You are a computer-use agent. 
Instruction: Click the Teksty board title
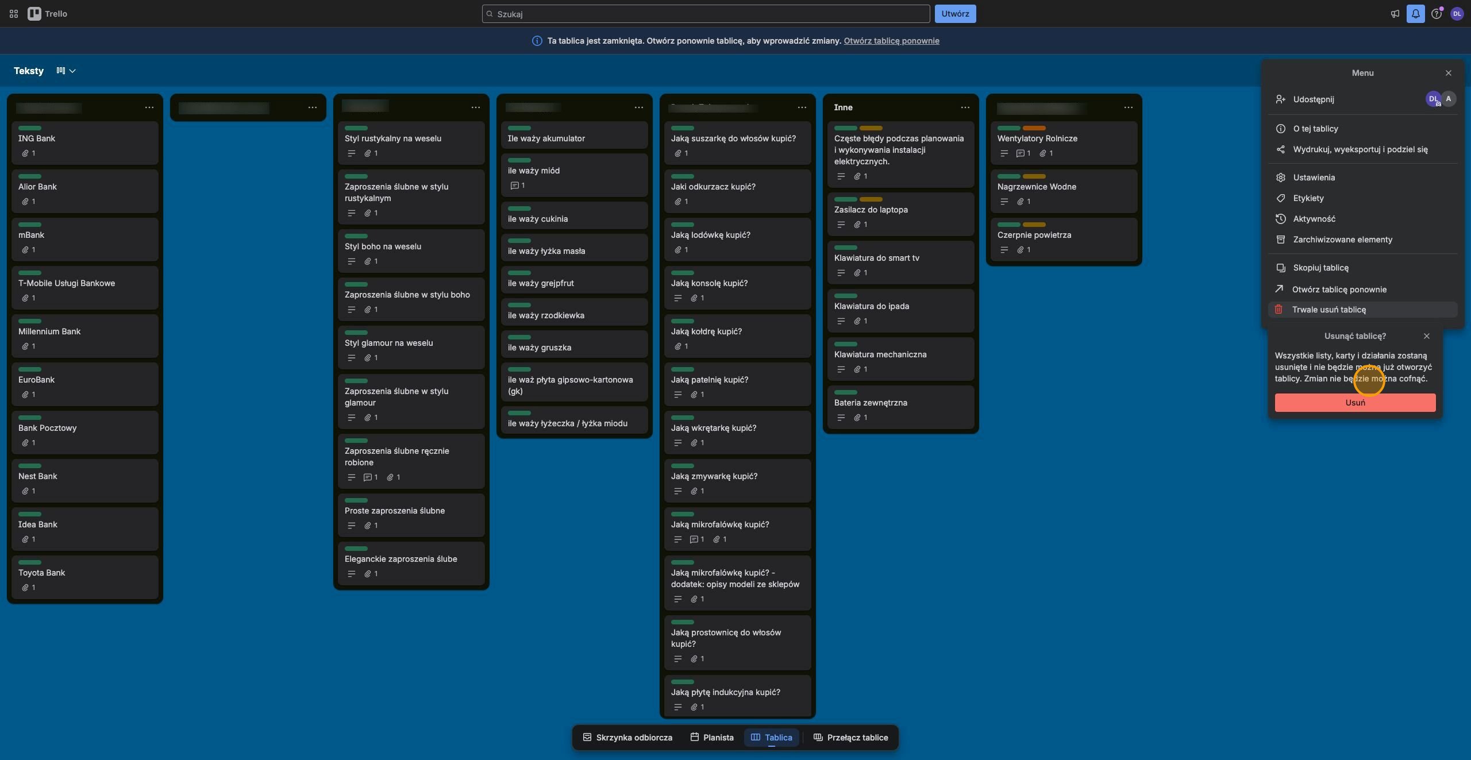[29, 71]
